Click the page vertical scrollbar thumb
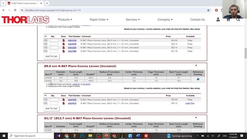Screen dimensions: 247x139 (x=245, y=53)
